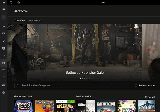Screen dimensions: 160x112
Task: Open Warriors Orochi 3 Ultimate game tile
Action: (x=24, y=106)
